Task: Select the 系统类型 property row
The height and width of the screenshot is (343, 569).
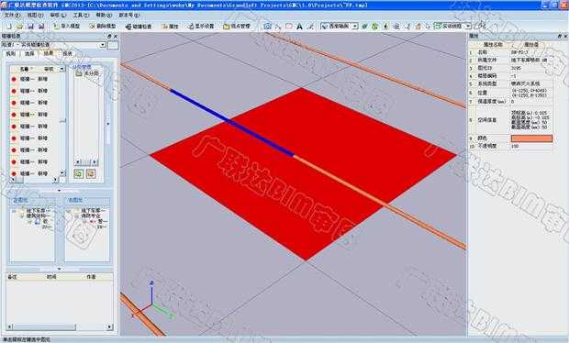Action: click(510, 83)
